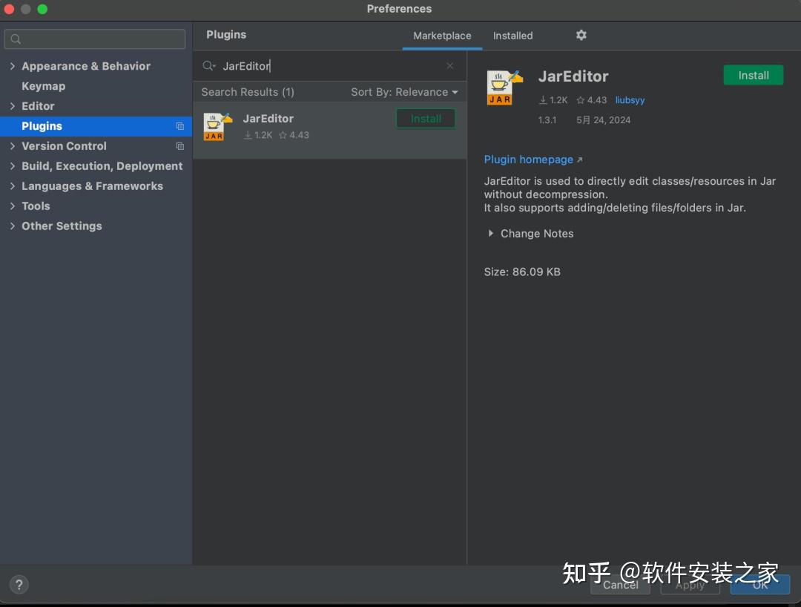801x607 pixels.
Task: Click the version 1.3.1 text
Action: [x=547, y=120]
